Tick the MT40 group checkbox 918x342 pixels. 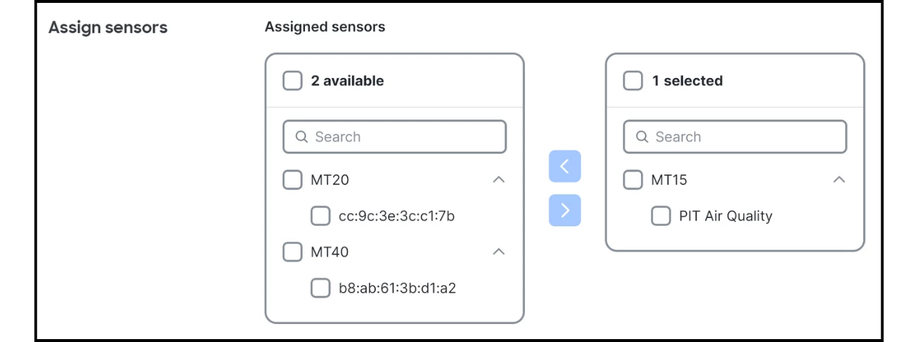pyautogui.click(x=293, y=252)
